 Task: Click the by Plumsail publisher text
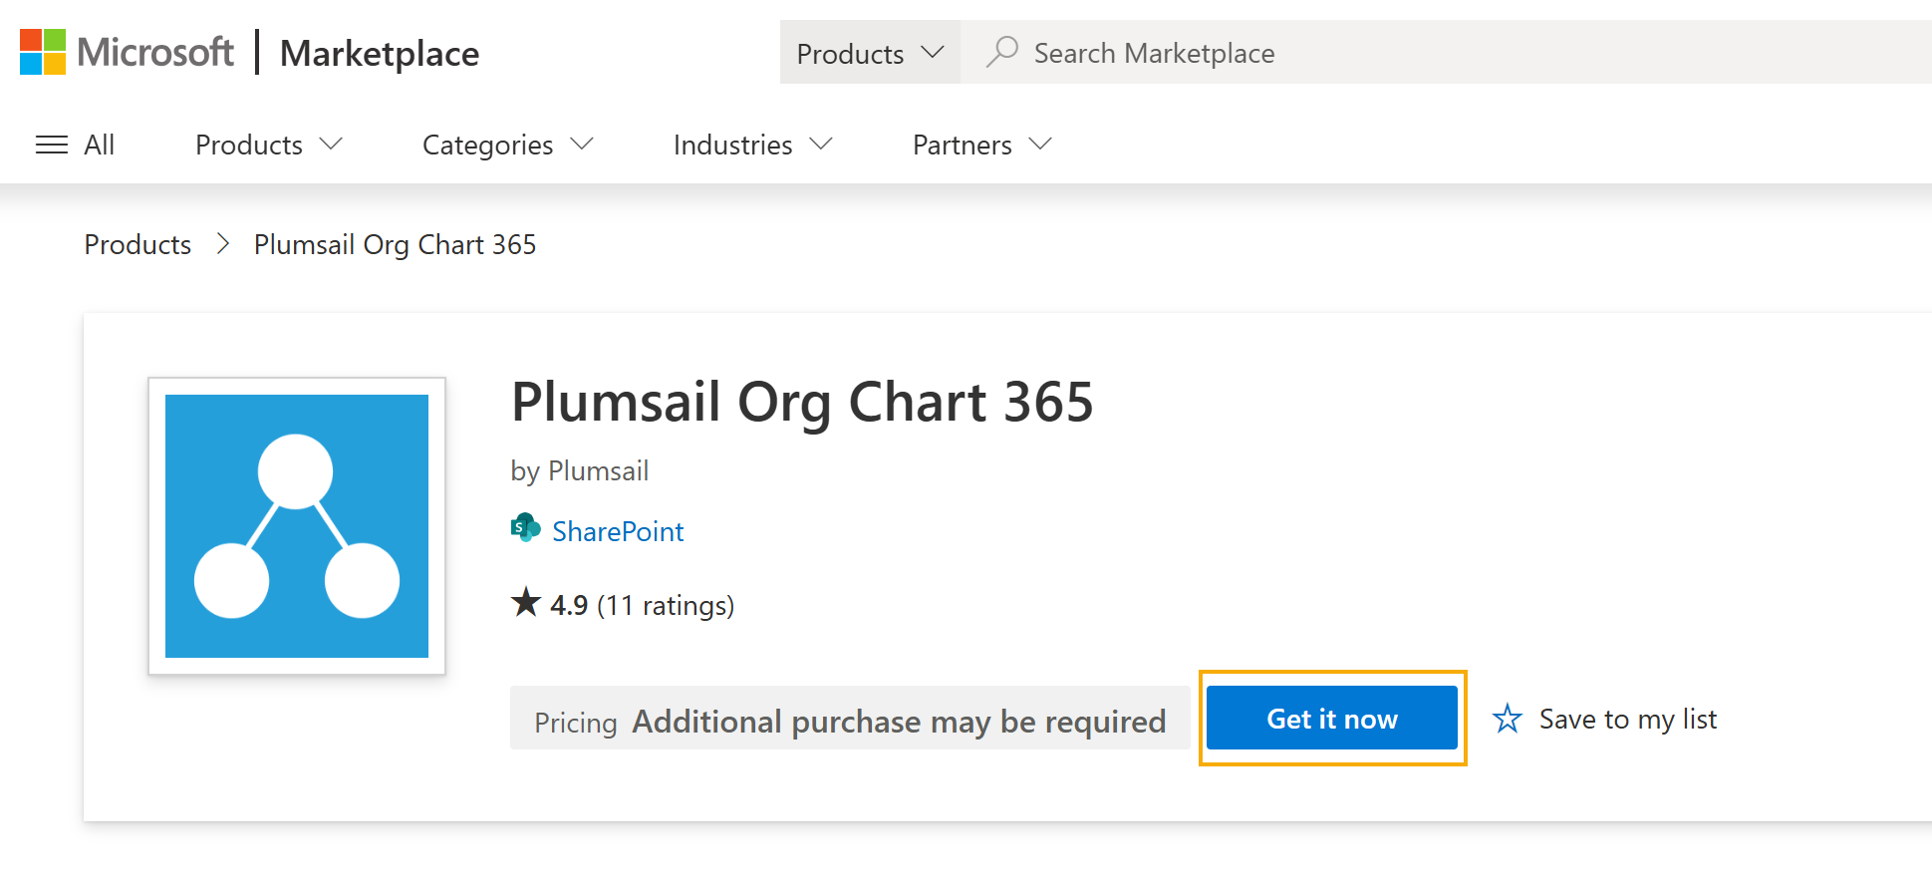(580, 470)
